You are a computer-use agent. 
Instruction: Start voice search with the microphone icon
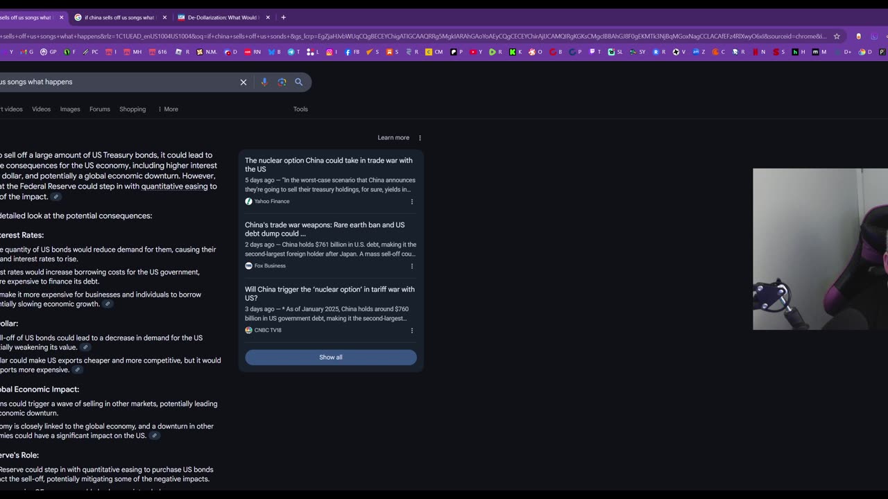(x=264, y=82)
